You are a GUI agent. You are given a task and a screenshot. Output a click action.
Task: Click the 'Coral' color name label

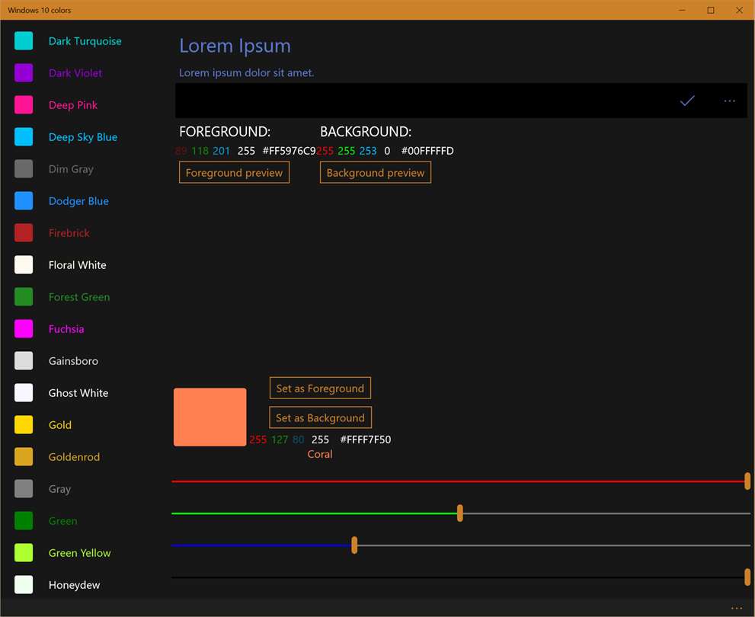[320, 454]
